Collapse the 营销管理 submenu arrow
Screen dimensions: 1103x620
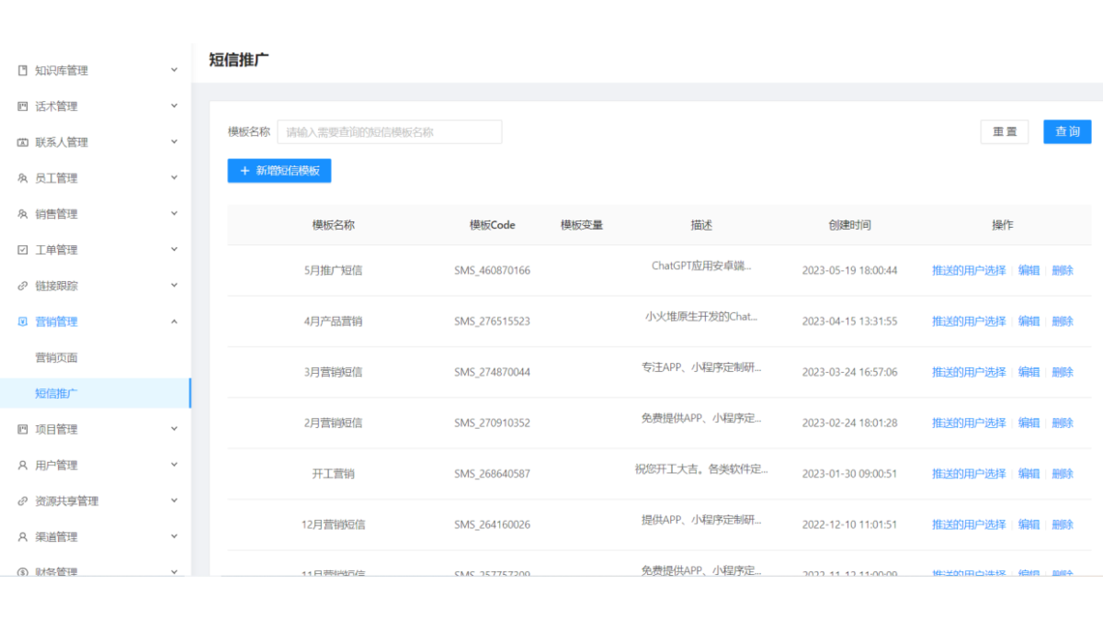coord(174,321)
